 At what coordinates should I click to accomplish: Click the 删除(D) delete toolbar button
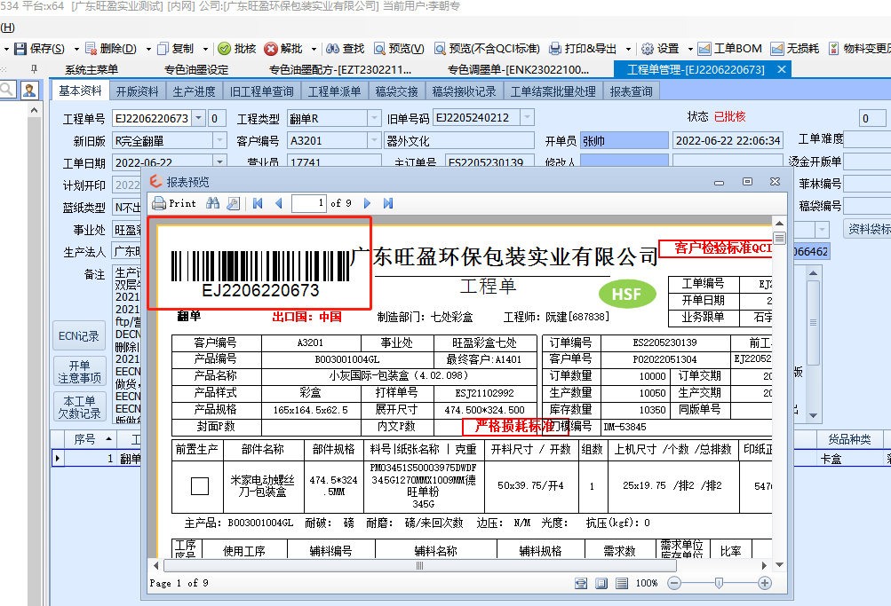(111, 49)
